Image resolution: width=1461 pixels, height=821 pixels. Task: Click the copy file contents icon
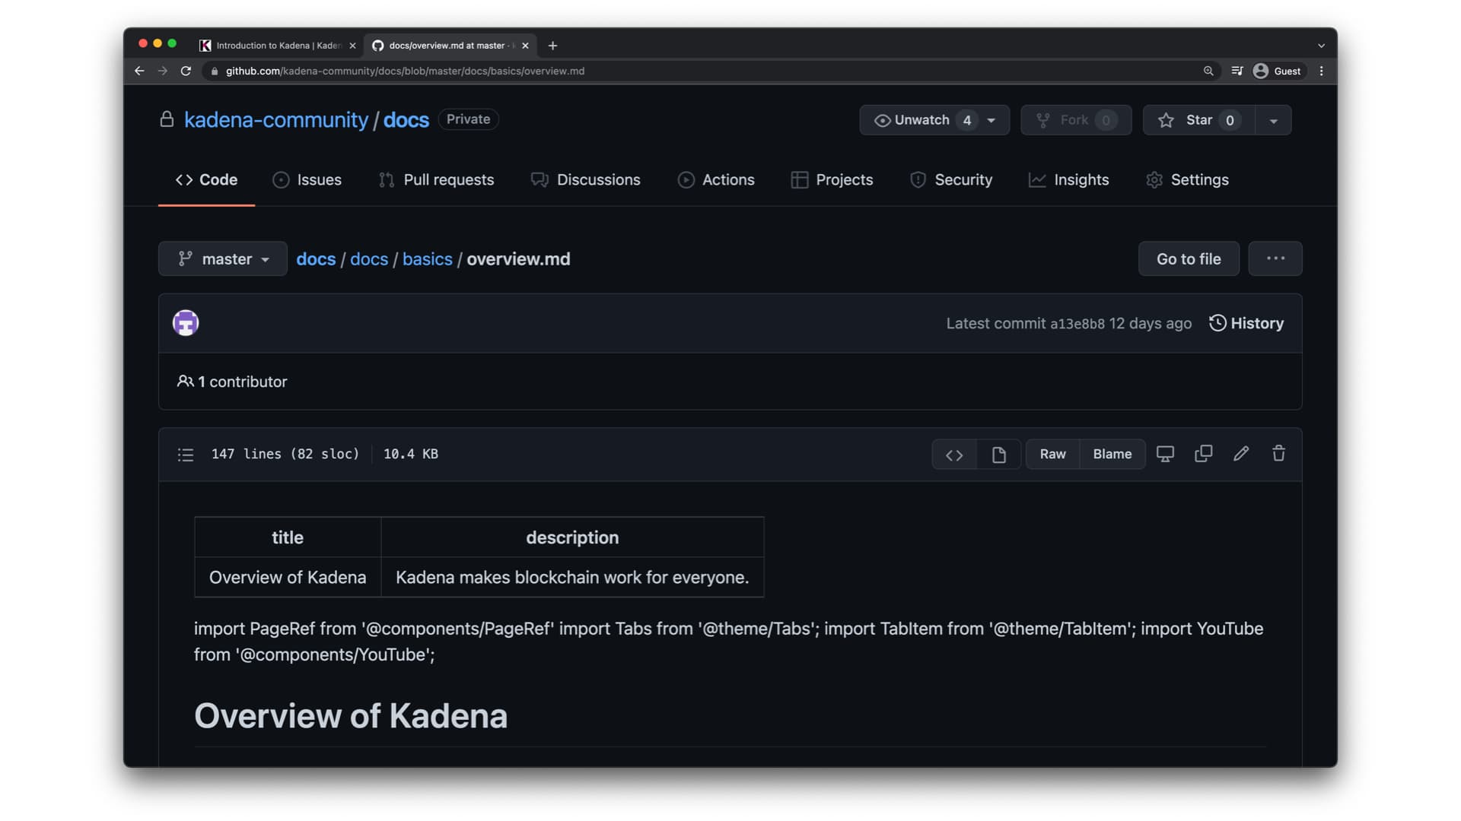click(1204, 454)
